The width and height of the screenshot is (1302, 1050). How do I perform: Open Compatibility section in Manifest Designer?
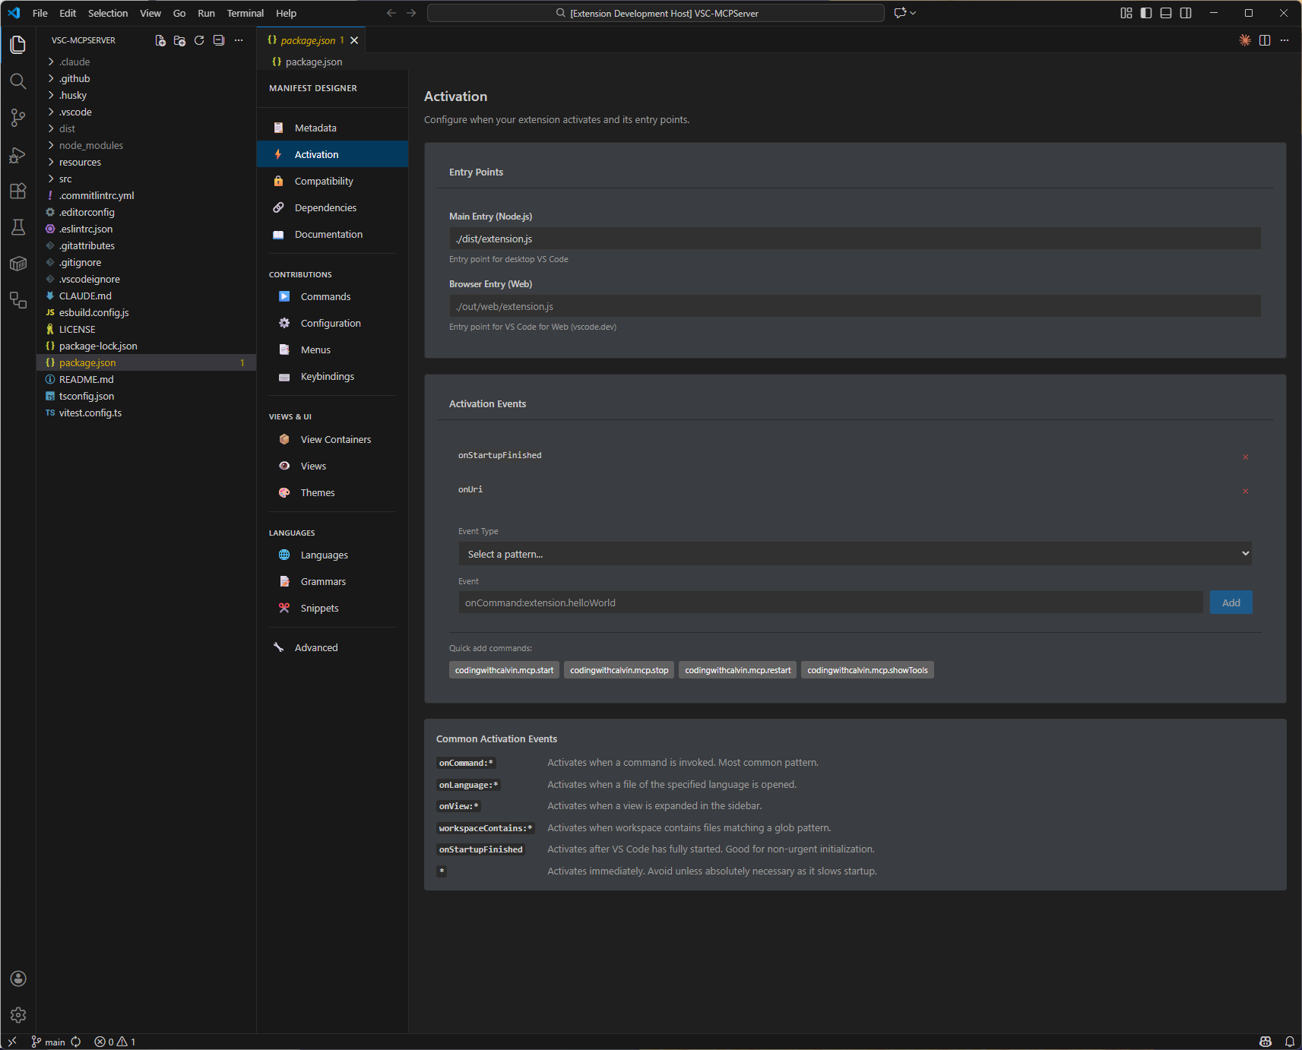[x=332, y=181]
